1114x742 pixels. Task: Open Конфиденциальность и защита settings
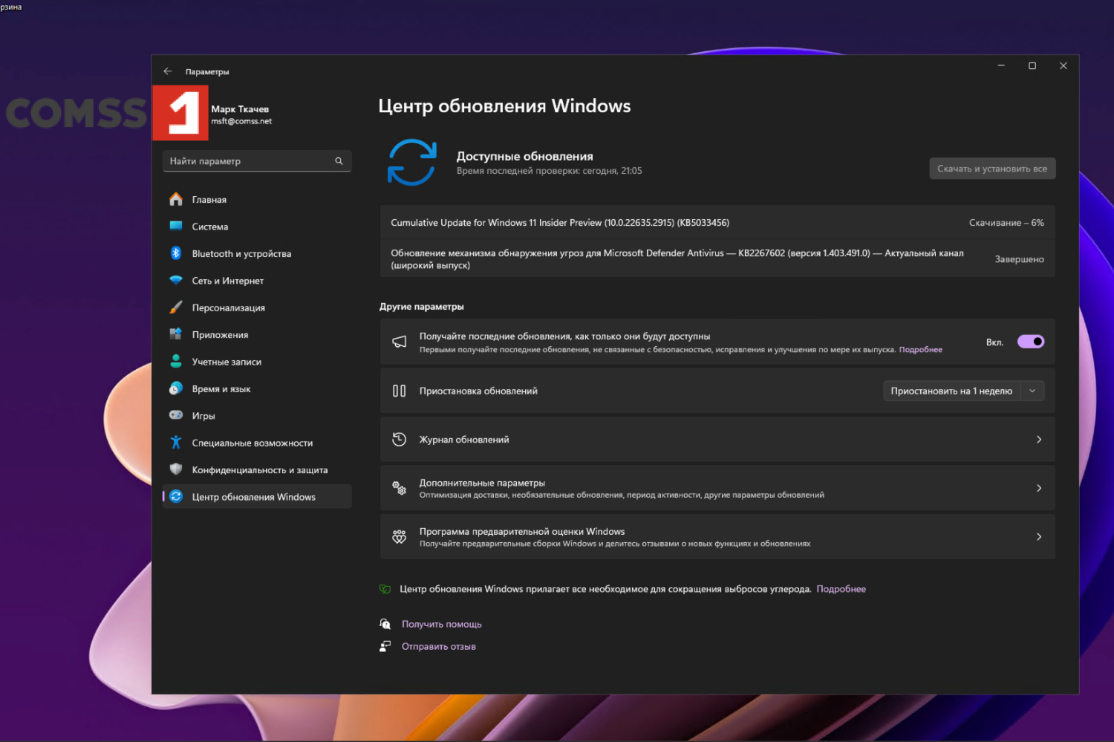pyautogui.click(x=257, y=470)
